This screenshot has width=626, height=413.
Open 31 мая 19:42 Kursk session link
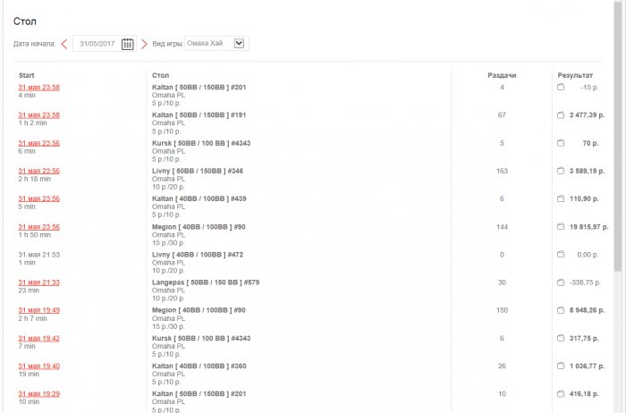tap(38, 338)
